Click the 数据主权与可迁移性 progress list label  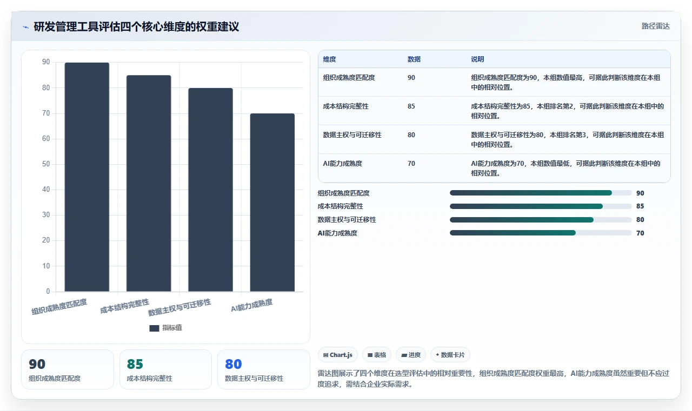pyautogui.click(x=347, y=220)
